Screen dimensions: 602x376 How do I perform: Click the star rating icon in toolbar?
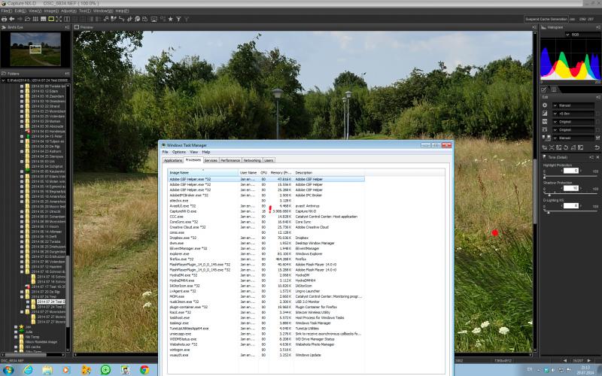point(171,19)
